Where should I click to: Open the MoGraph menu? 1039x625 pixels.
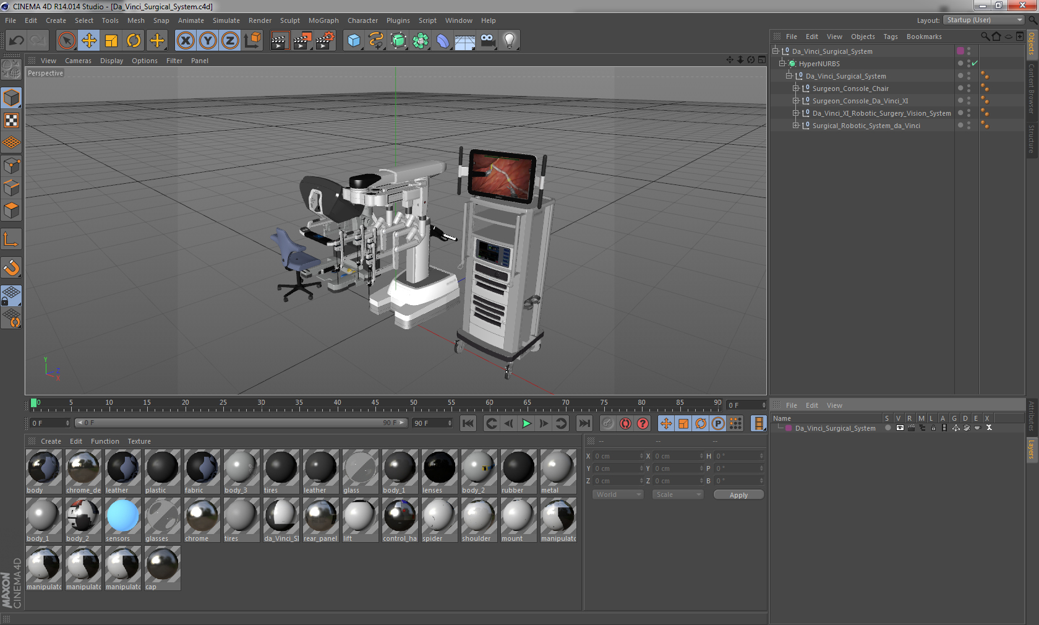[x=323, y=20]
